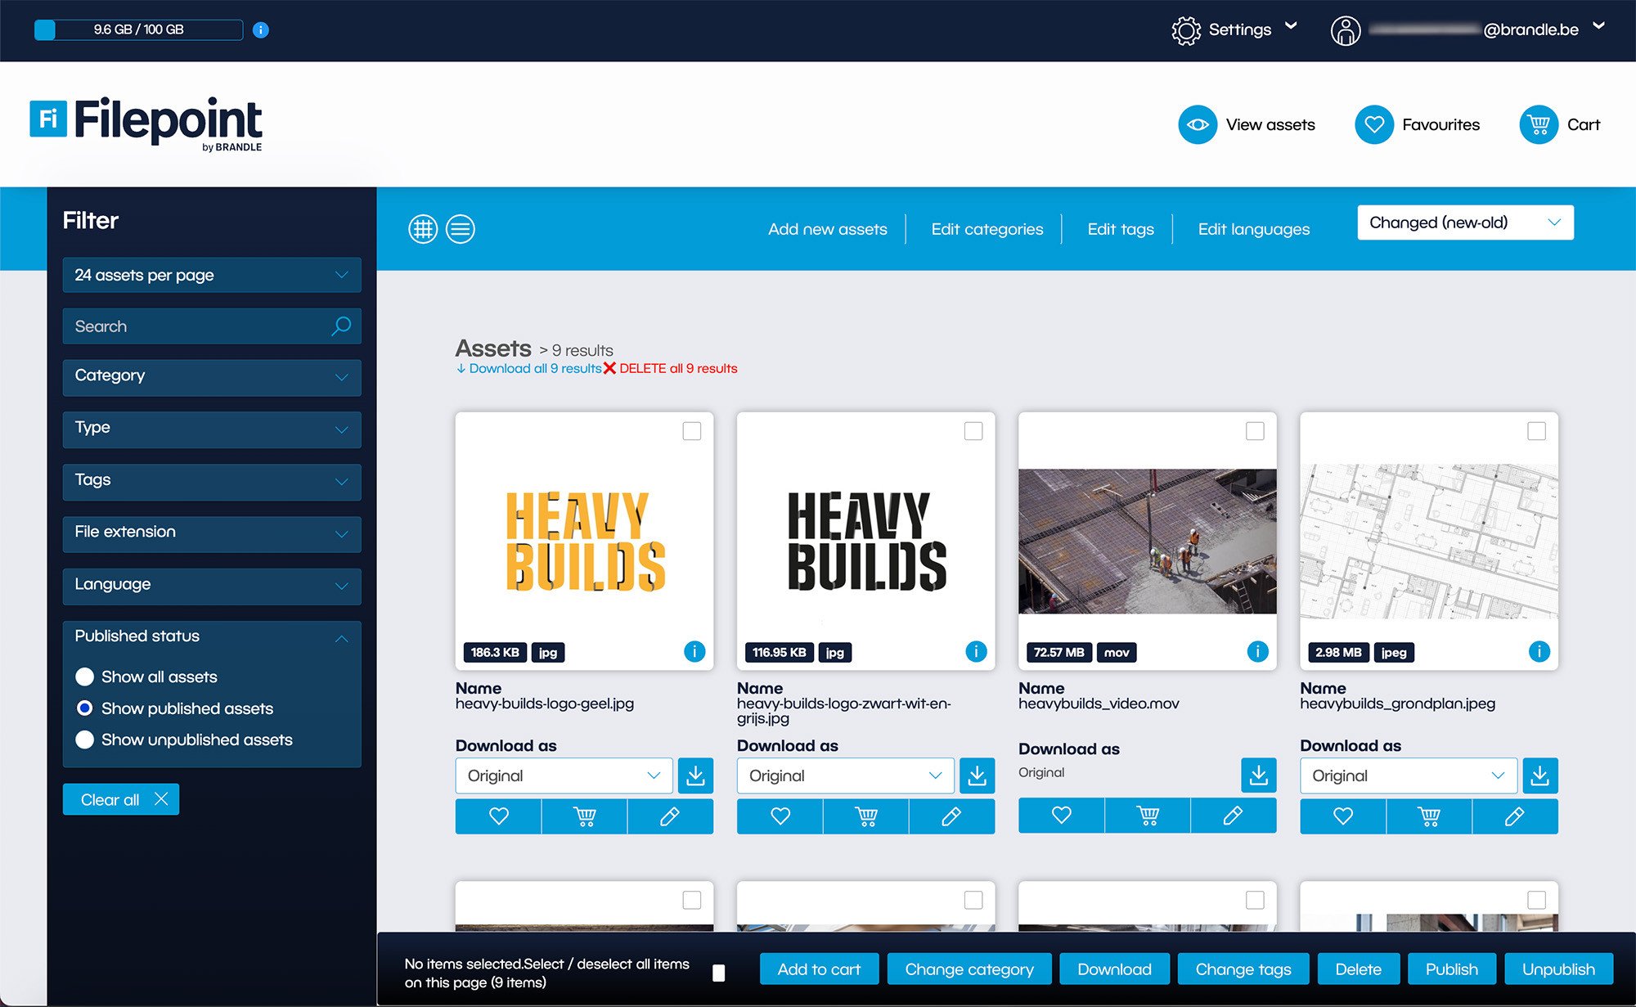
Task: Click Change category button
Action: [x=969, y=969]
